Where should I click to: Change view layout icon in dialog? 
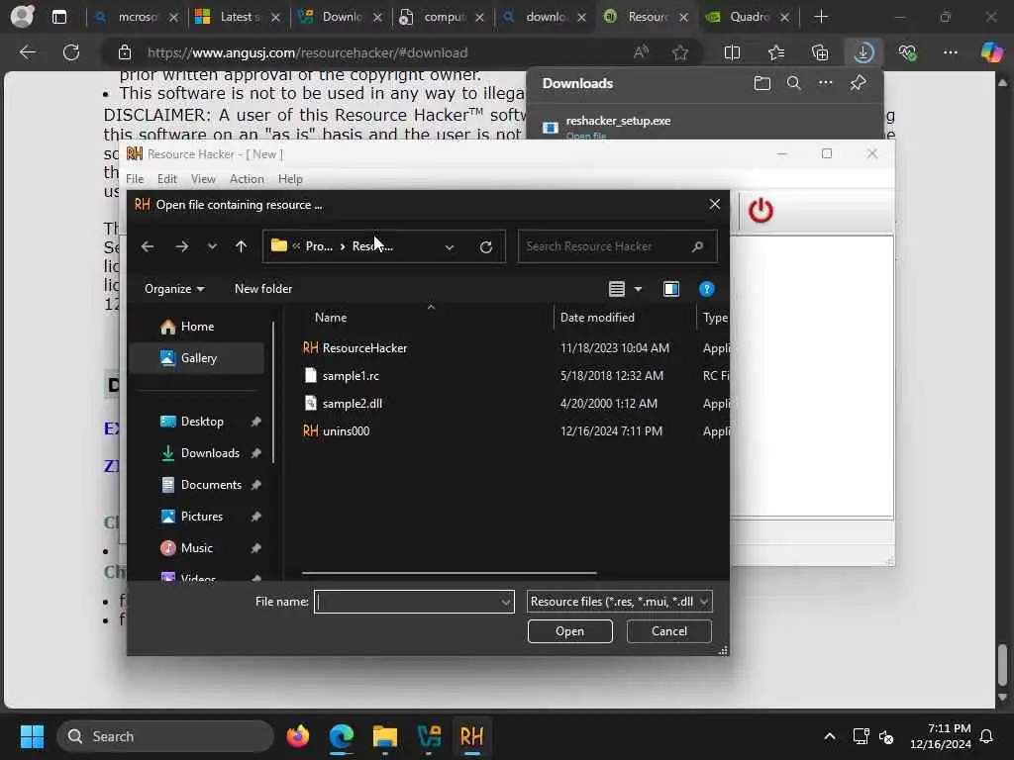pos(616,289)
